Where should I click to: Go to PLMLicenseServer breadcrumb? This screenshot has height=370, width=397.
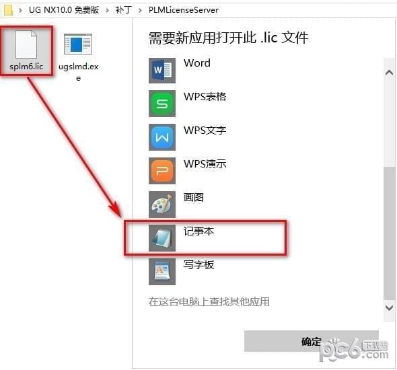[184, 10]
